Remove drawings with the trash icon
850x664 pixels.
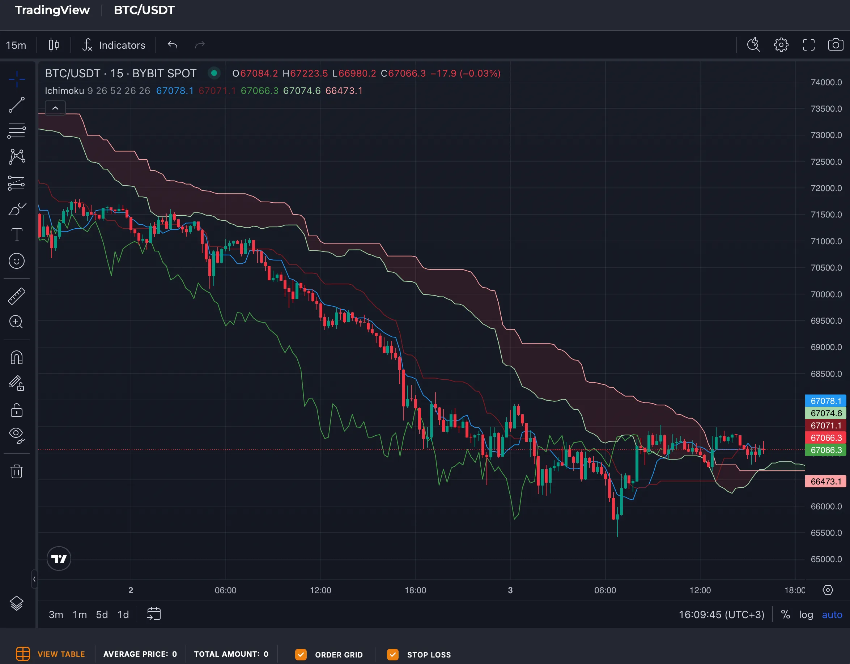pyautogui.click(x=17, y=471)
